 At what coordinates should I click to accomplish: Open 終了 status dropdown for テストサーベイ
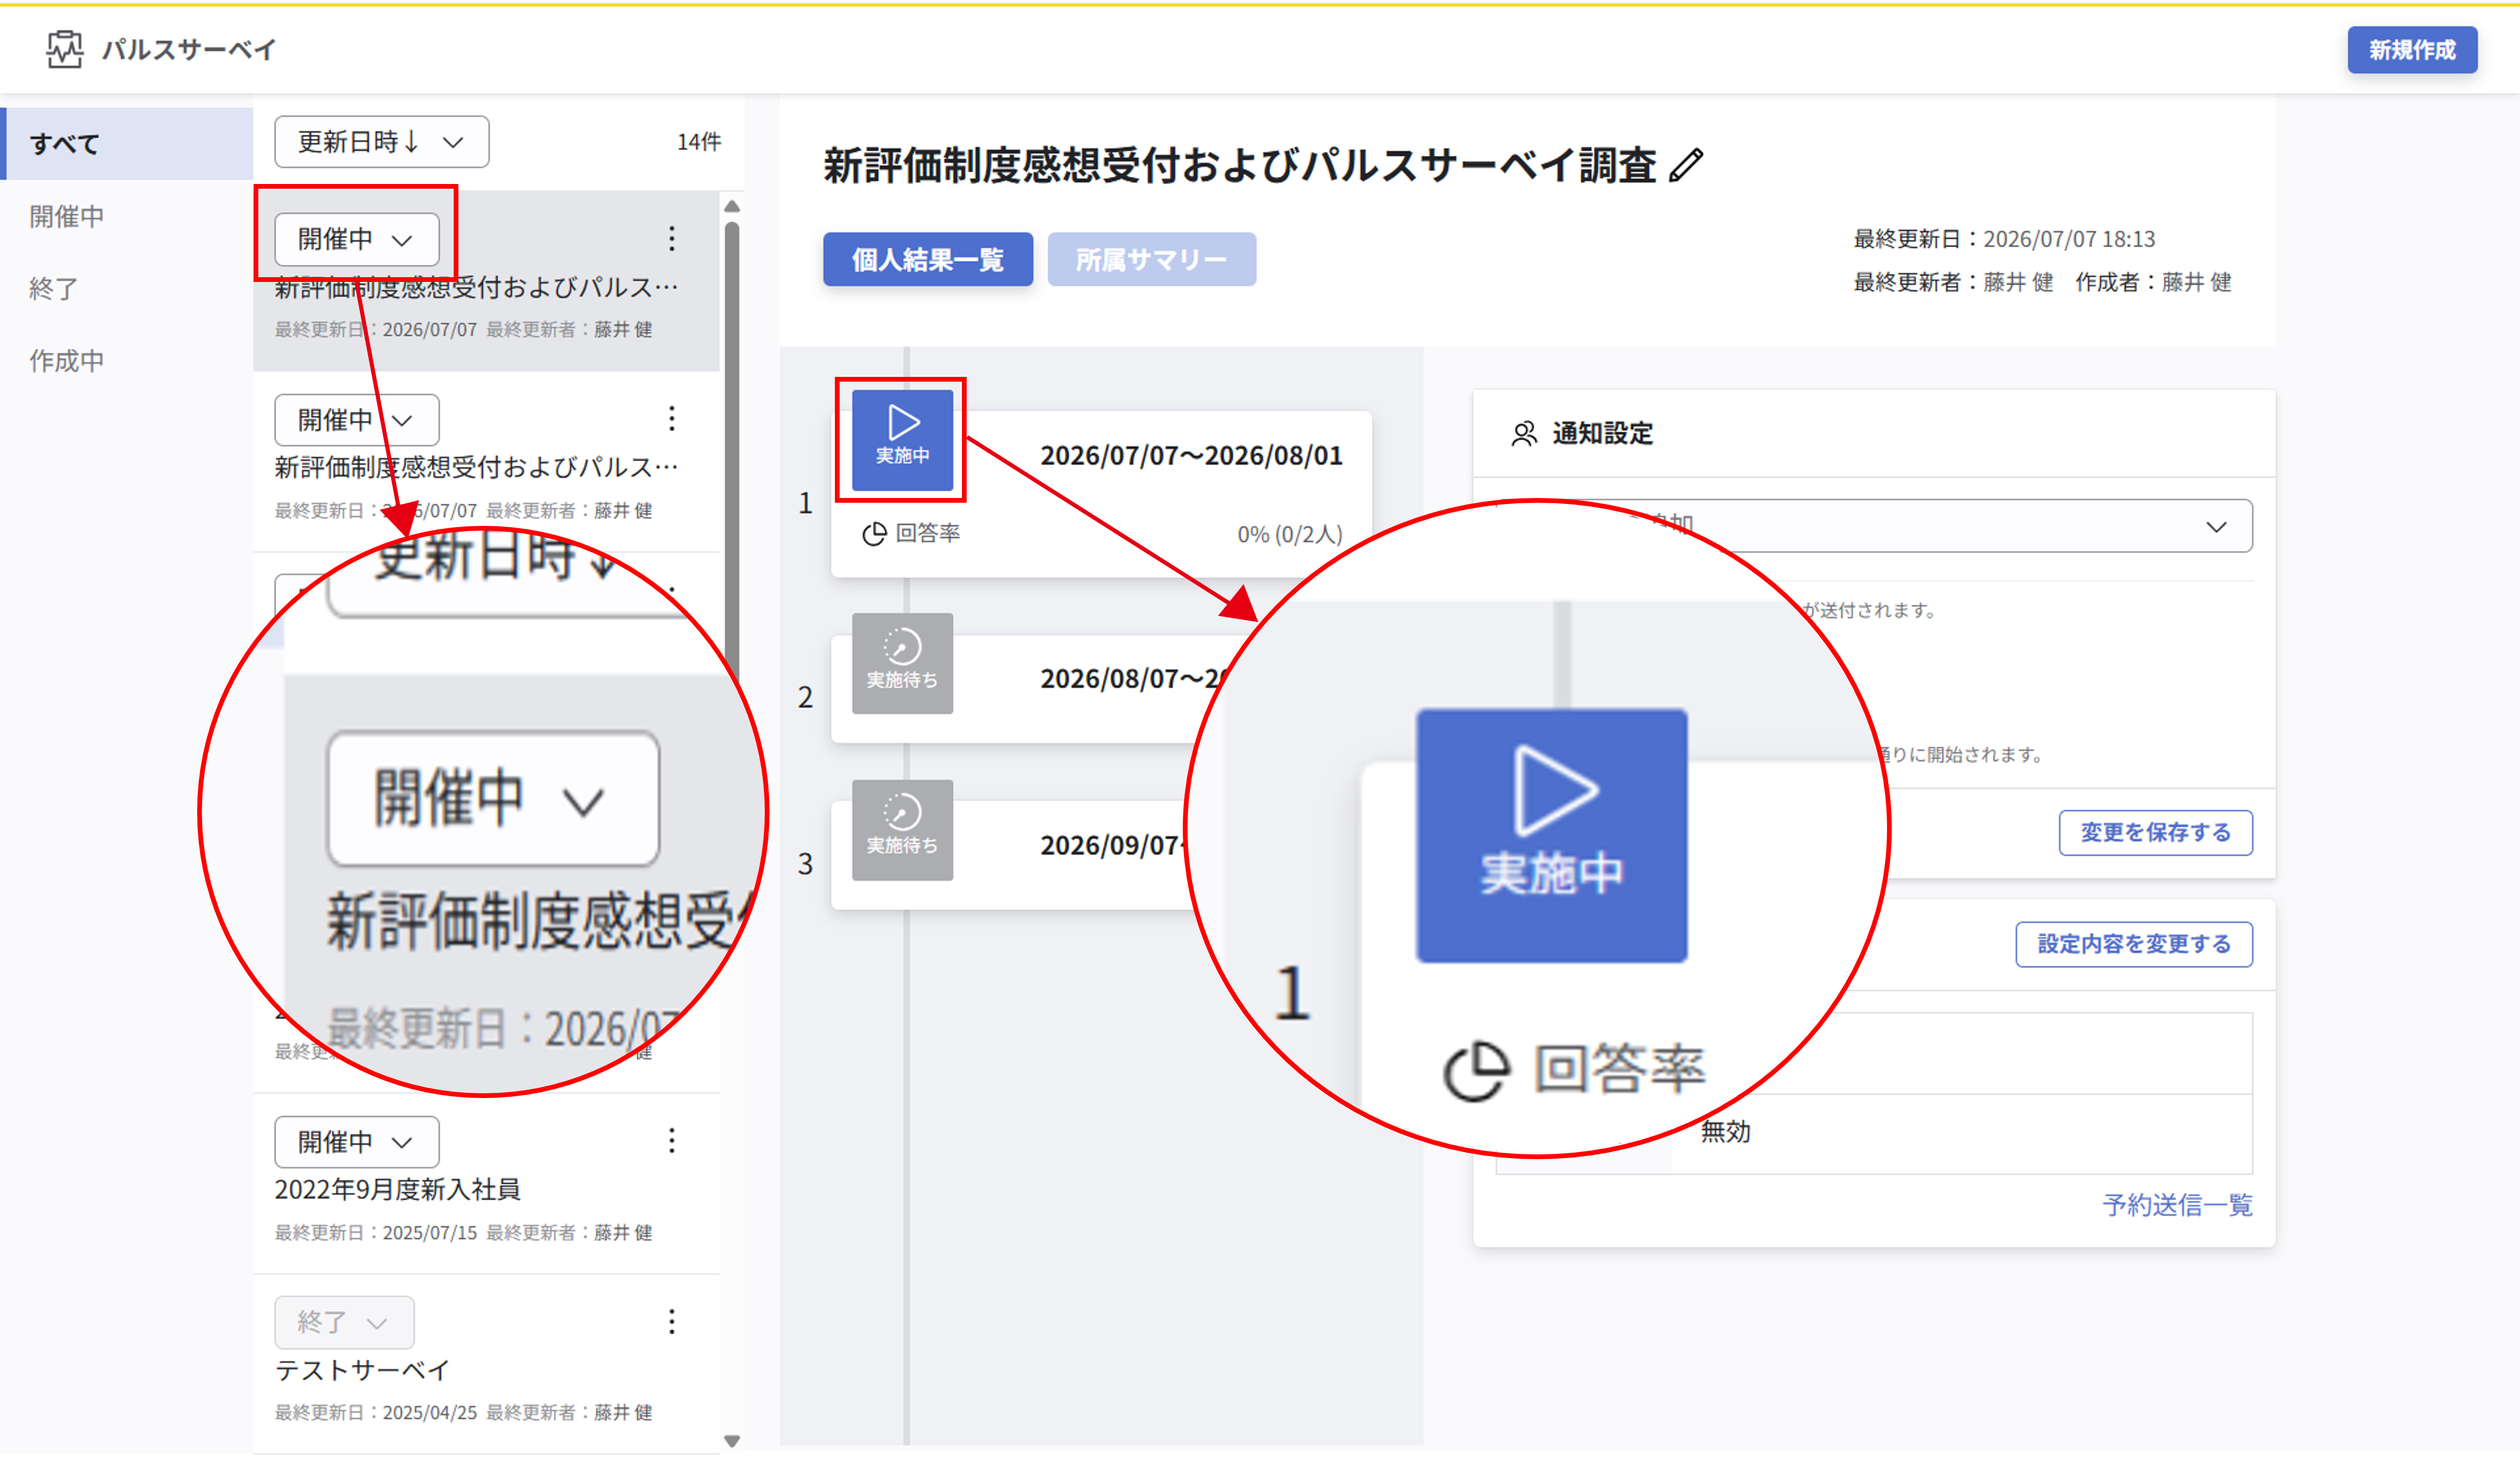coord(344,1322)
